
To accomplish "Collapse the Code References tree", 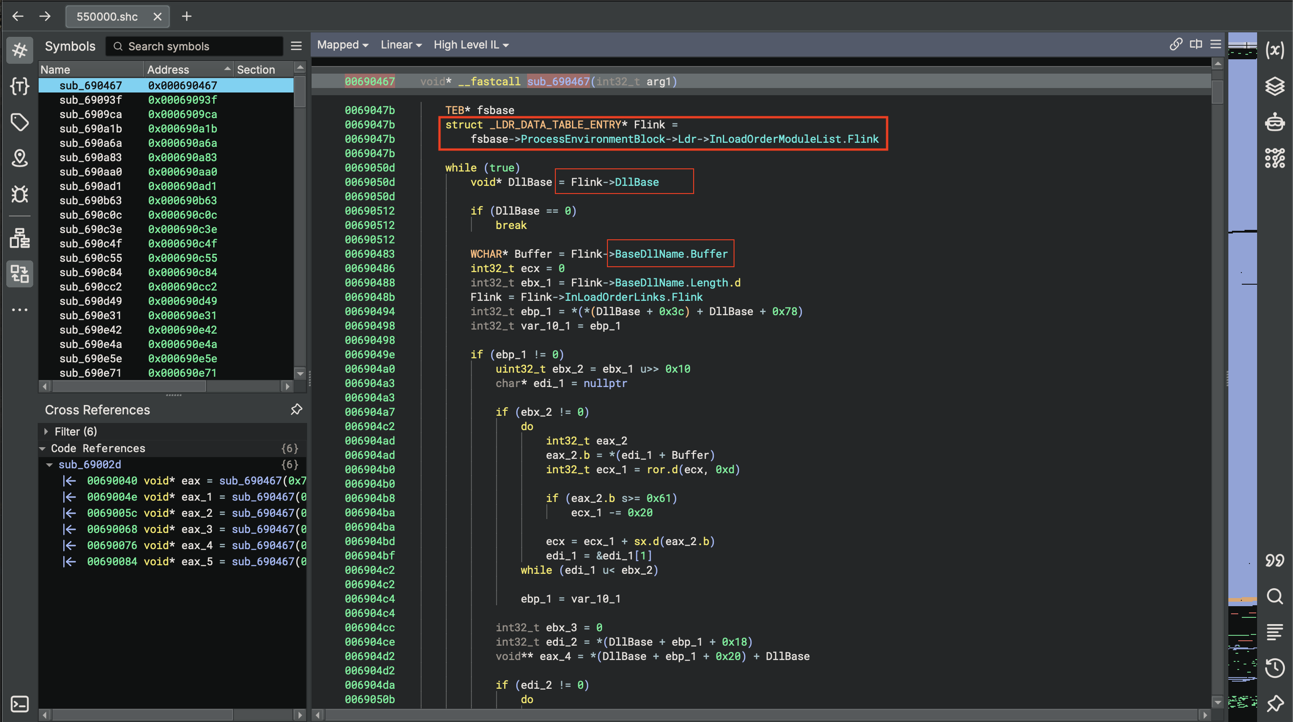I will pyautogui.click(x=43, y=449).
